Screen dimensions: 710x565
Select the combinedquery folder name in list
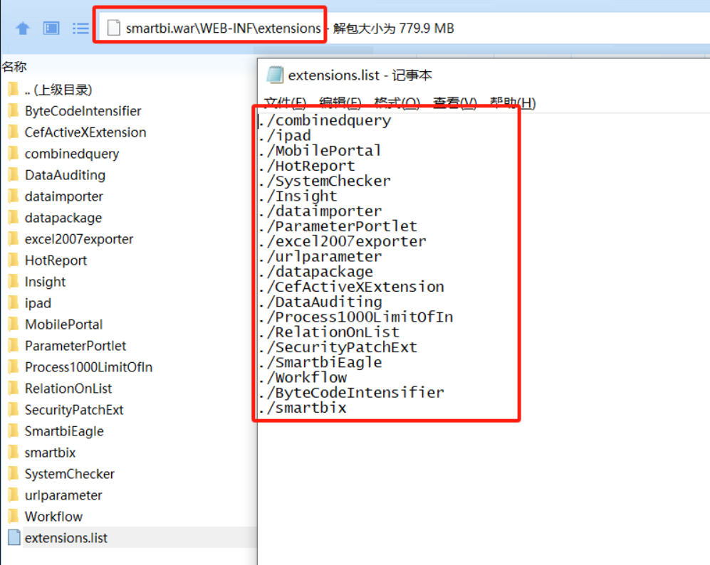coord(72,154)
